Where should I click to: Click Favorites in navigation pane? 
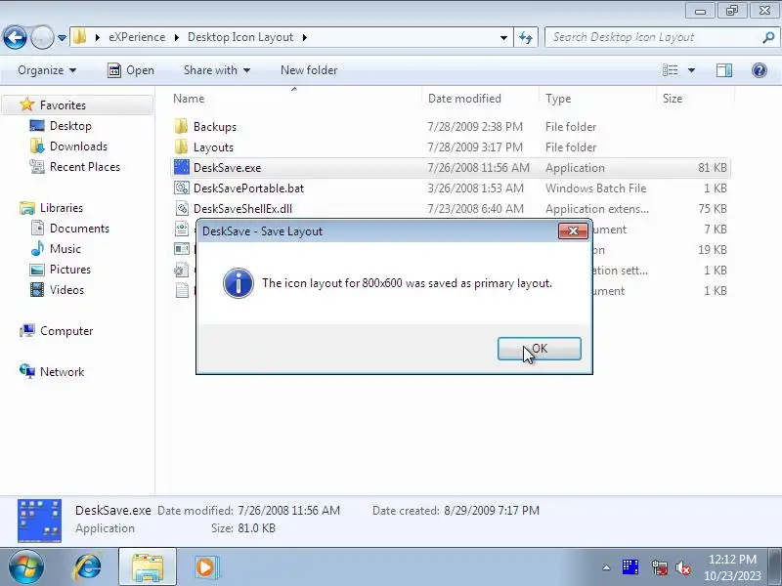[x=63, y=105]
